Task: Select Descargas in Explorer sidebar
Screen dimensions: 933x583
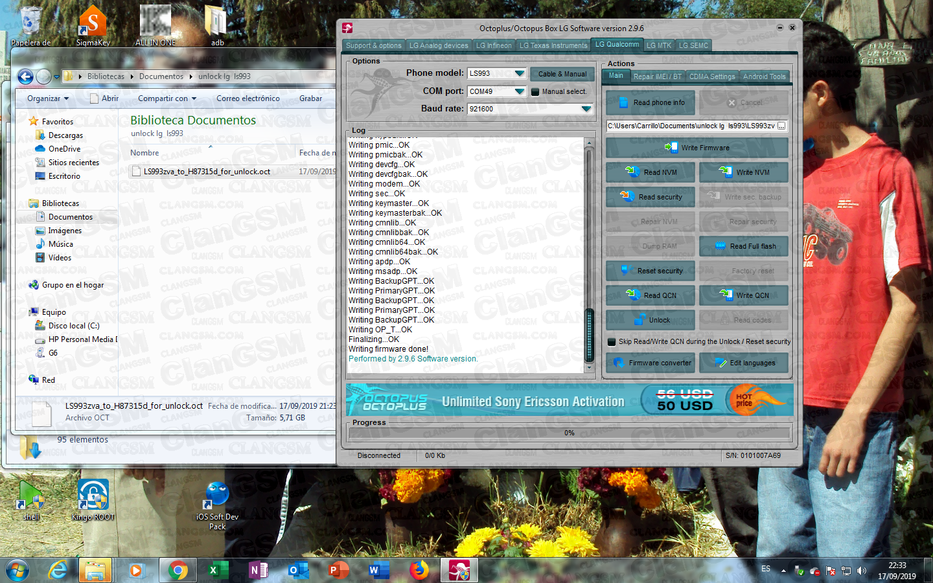Action: click(x=65, y=135)
